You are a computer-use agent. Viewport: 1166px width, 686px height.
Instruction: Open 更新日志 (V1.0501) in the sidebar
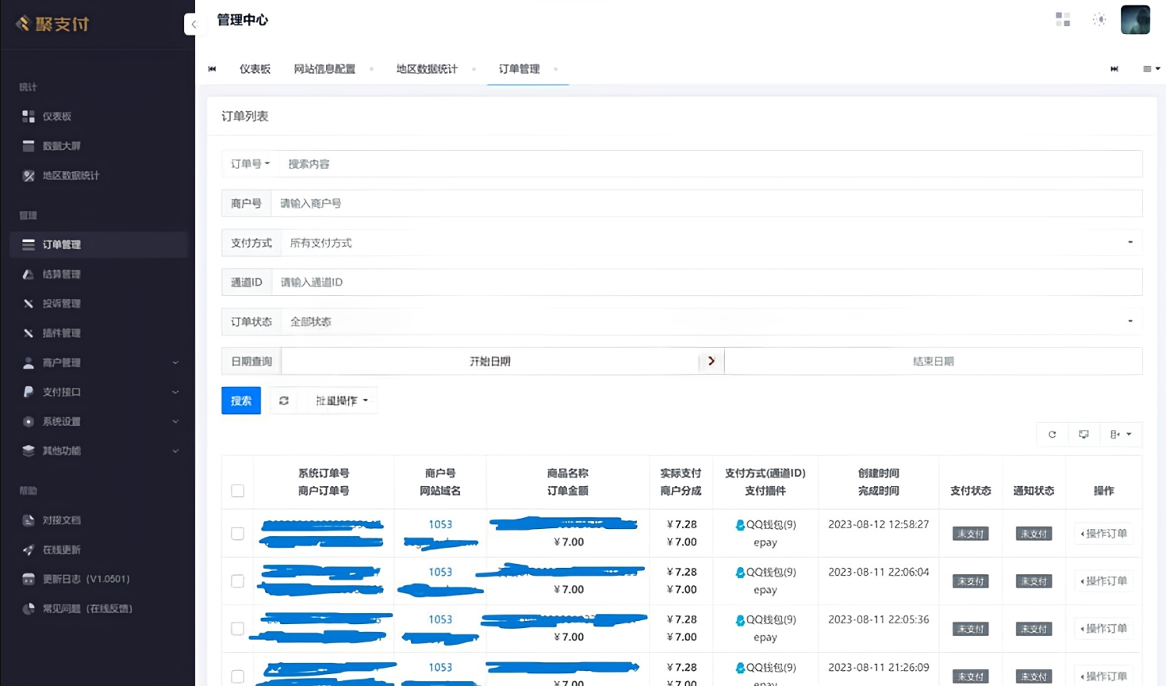(x=98, y=579)
